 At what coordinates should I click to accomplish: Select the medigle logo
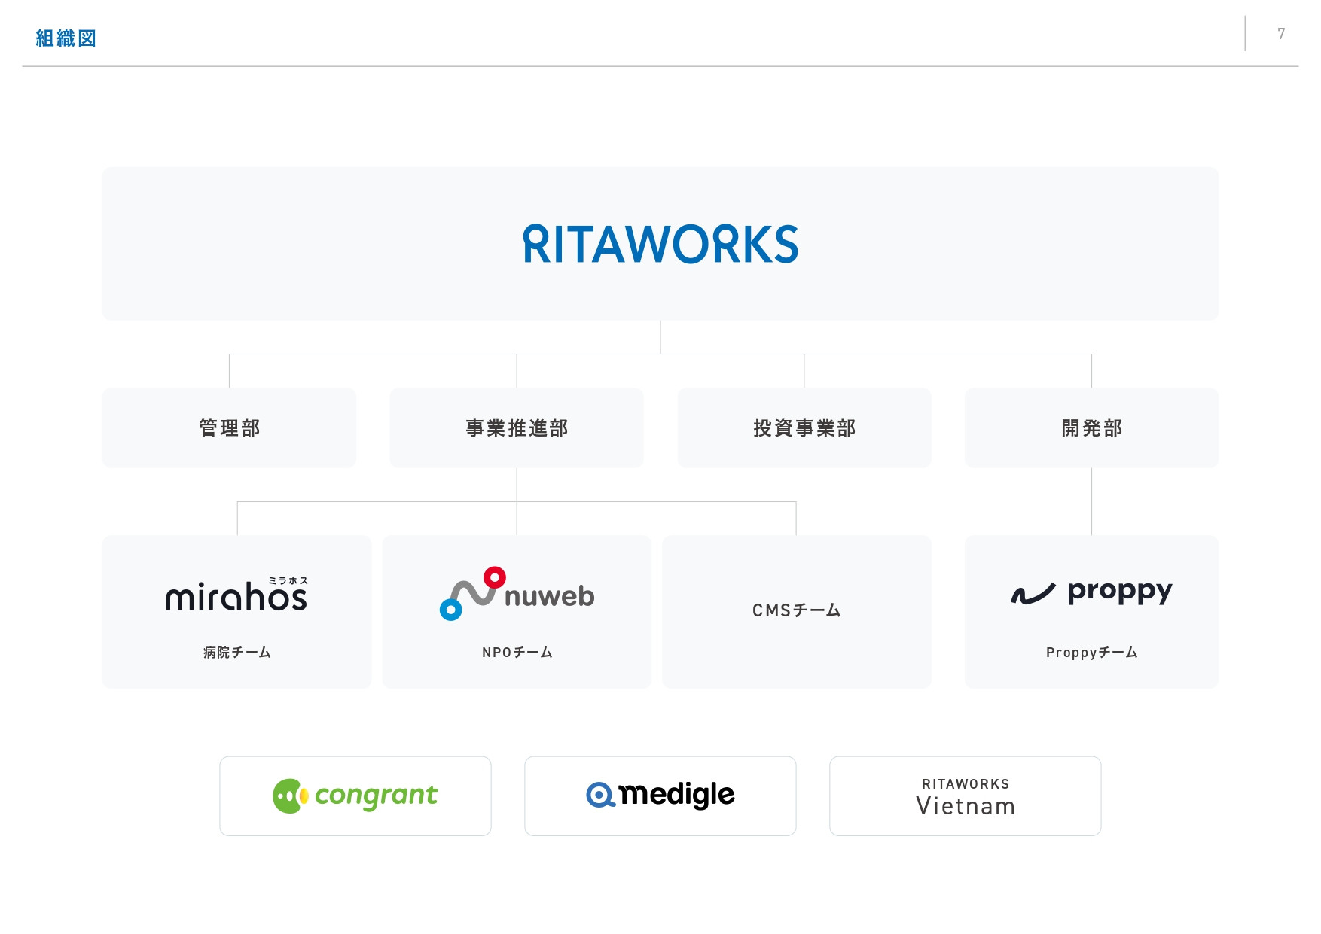click(660, 795)
